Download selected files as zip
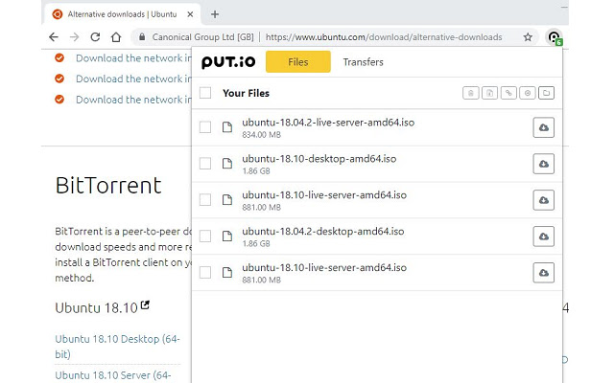This screenshot has width=614, height=383. [x=489, y=93]
